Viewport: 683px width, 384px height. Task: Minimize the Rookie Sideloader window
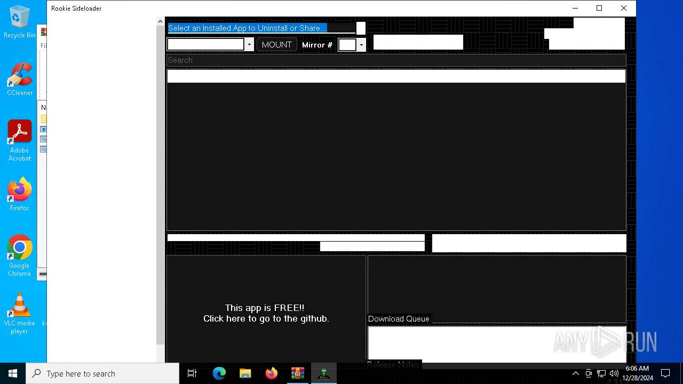(575, 8)
